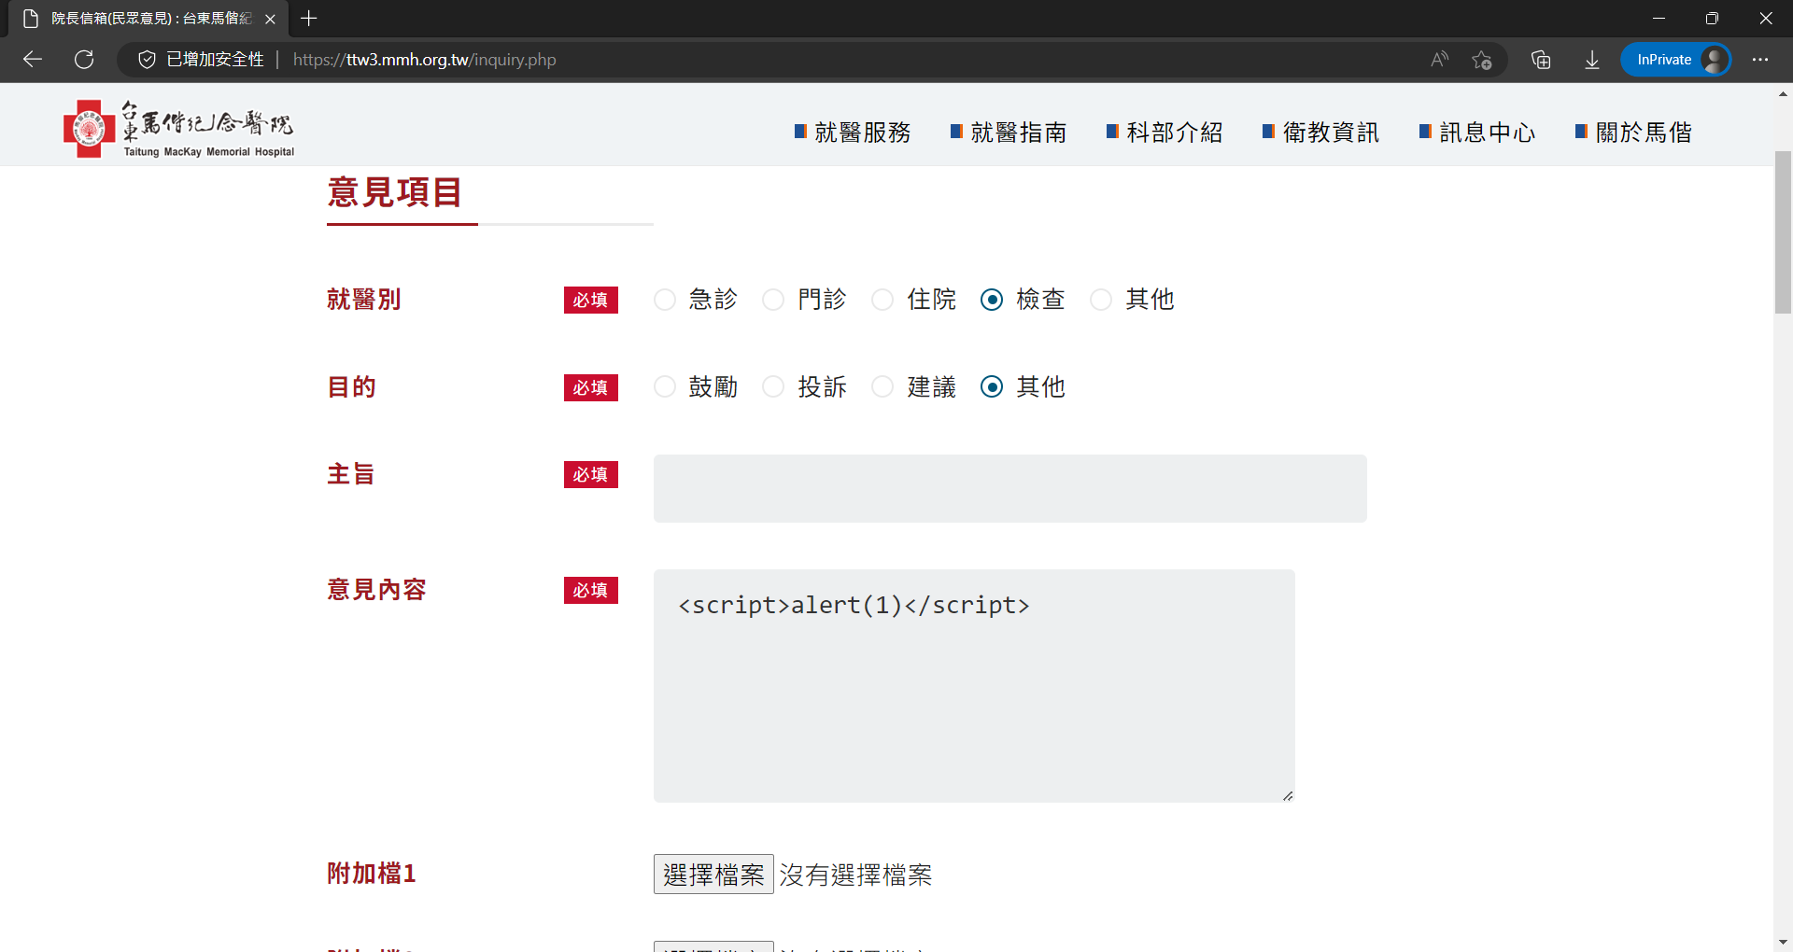Open the 就醫服務 menu

(853, 133)
